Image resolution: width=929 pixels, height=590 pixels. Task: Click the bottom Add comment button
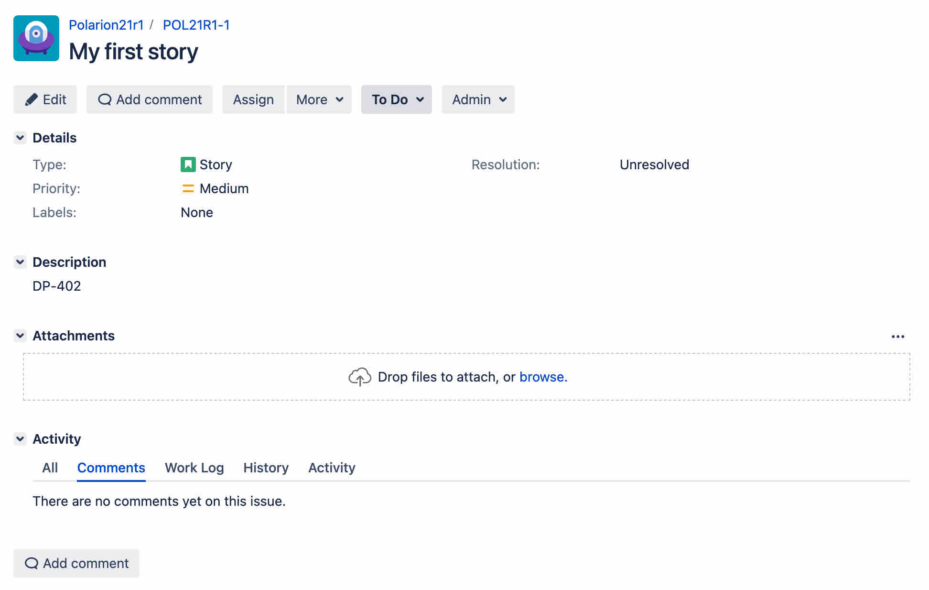(76, 563)
